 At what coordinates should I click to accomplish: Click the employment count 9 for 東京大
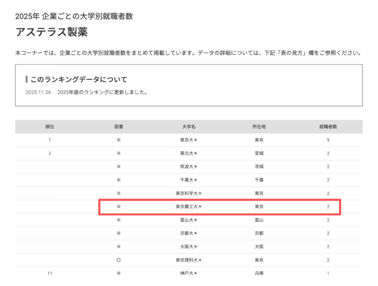pyautogui.click(x=328, y=140)
